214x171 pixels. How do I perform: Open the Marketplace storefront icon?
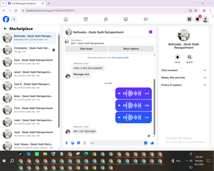(126, 19)
